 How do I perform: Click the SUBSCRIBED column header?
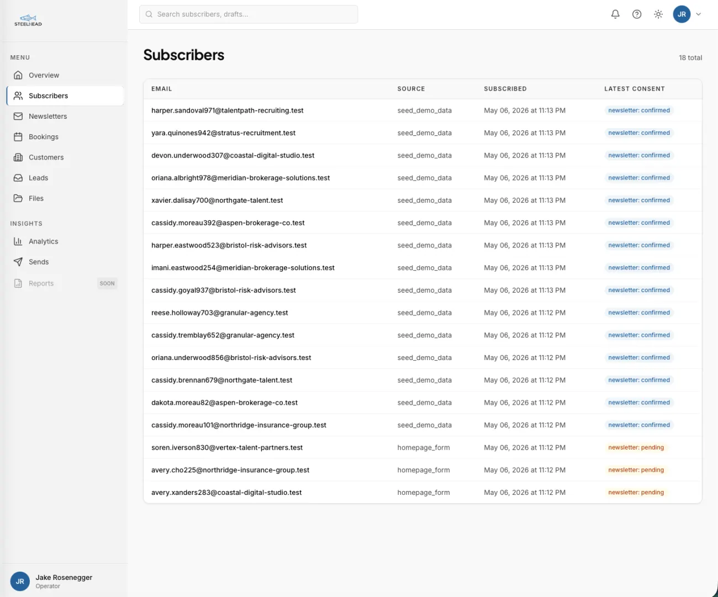(x=505, y=89)
